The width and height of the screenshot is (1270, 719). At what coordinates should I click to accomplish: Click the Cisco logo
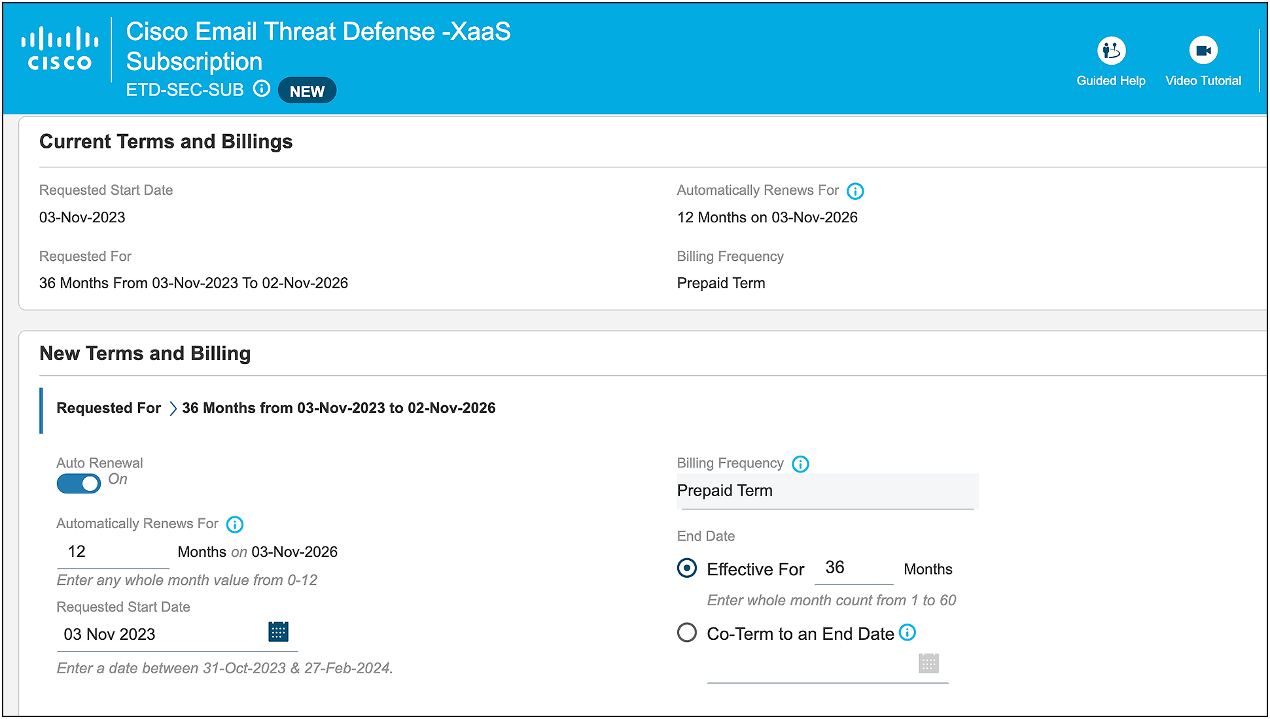(59, 49)
